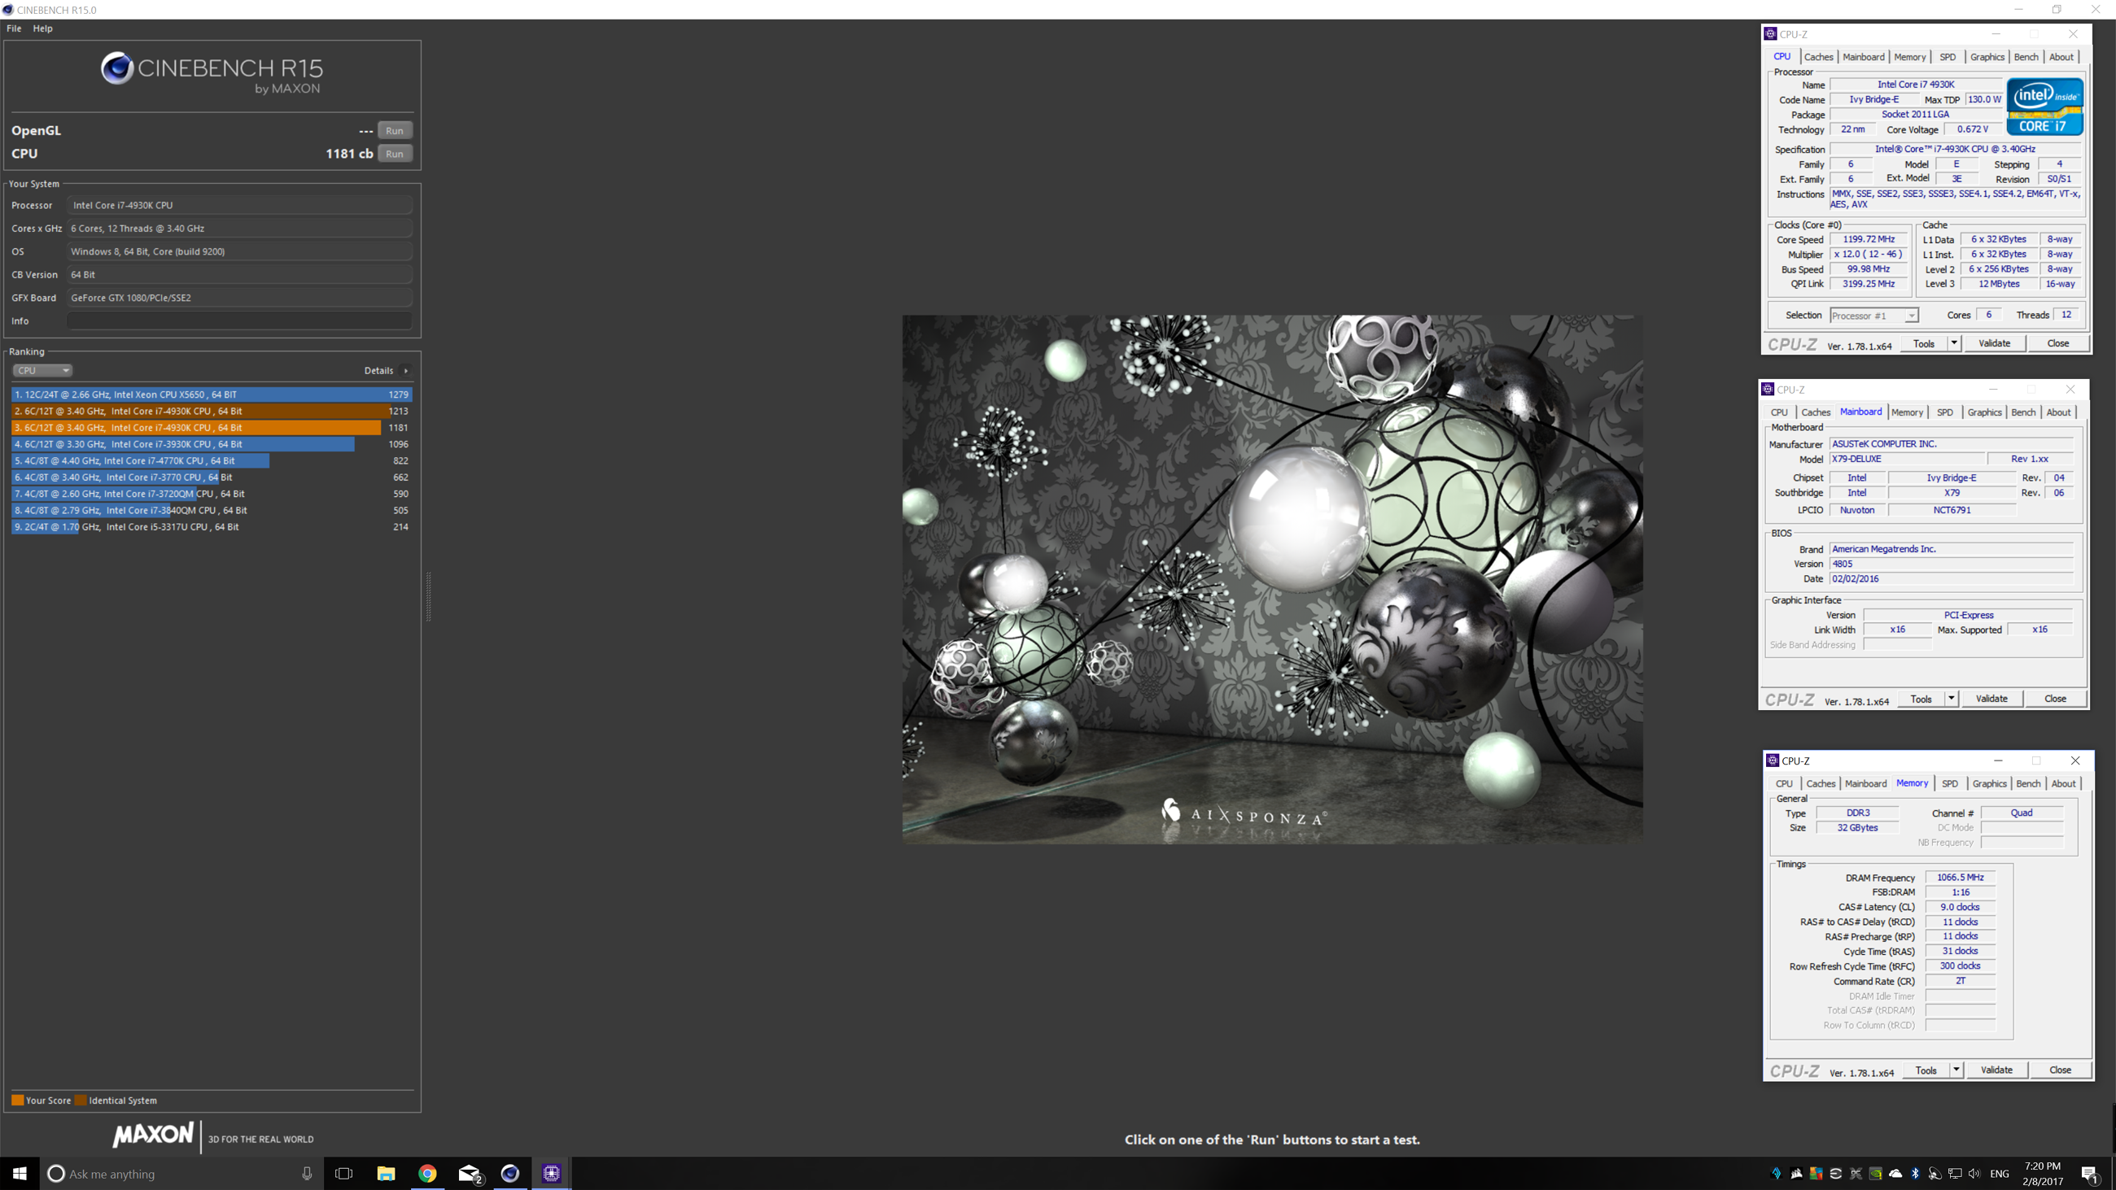Click the Cinebench R15 logo sphere
This screenshot has width=2116, height=1190.
tap(116, 68)
